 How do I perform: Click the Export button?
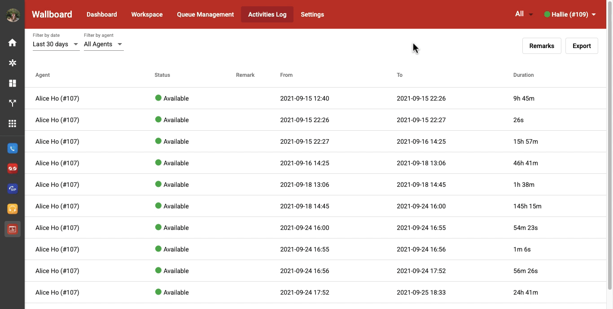tap(582, 45)
